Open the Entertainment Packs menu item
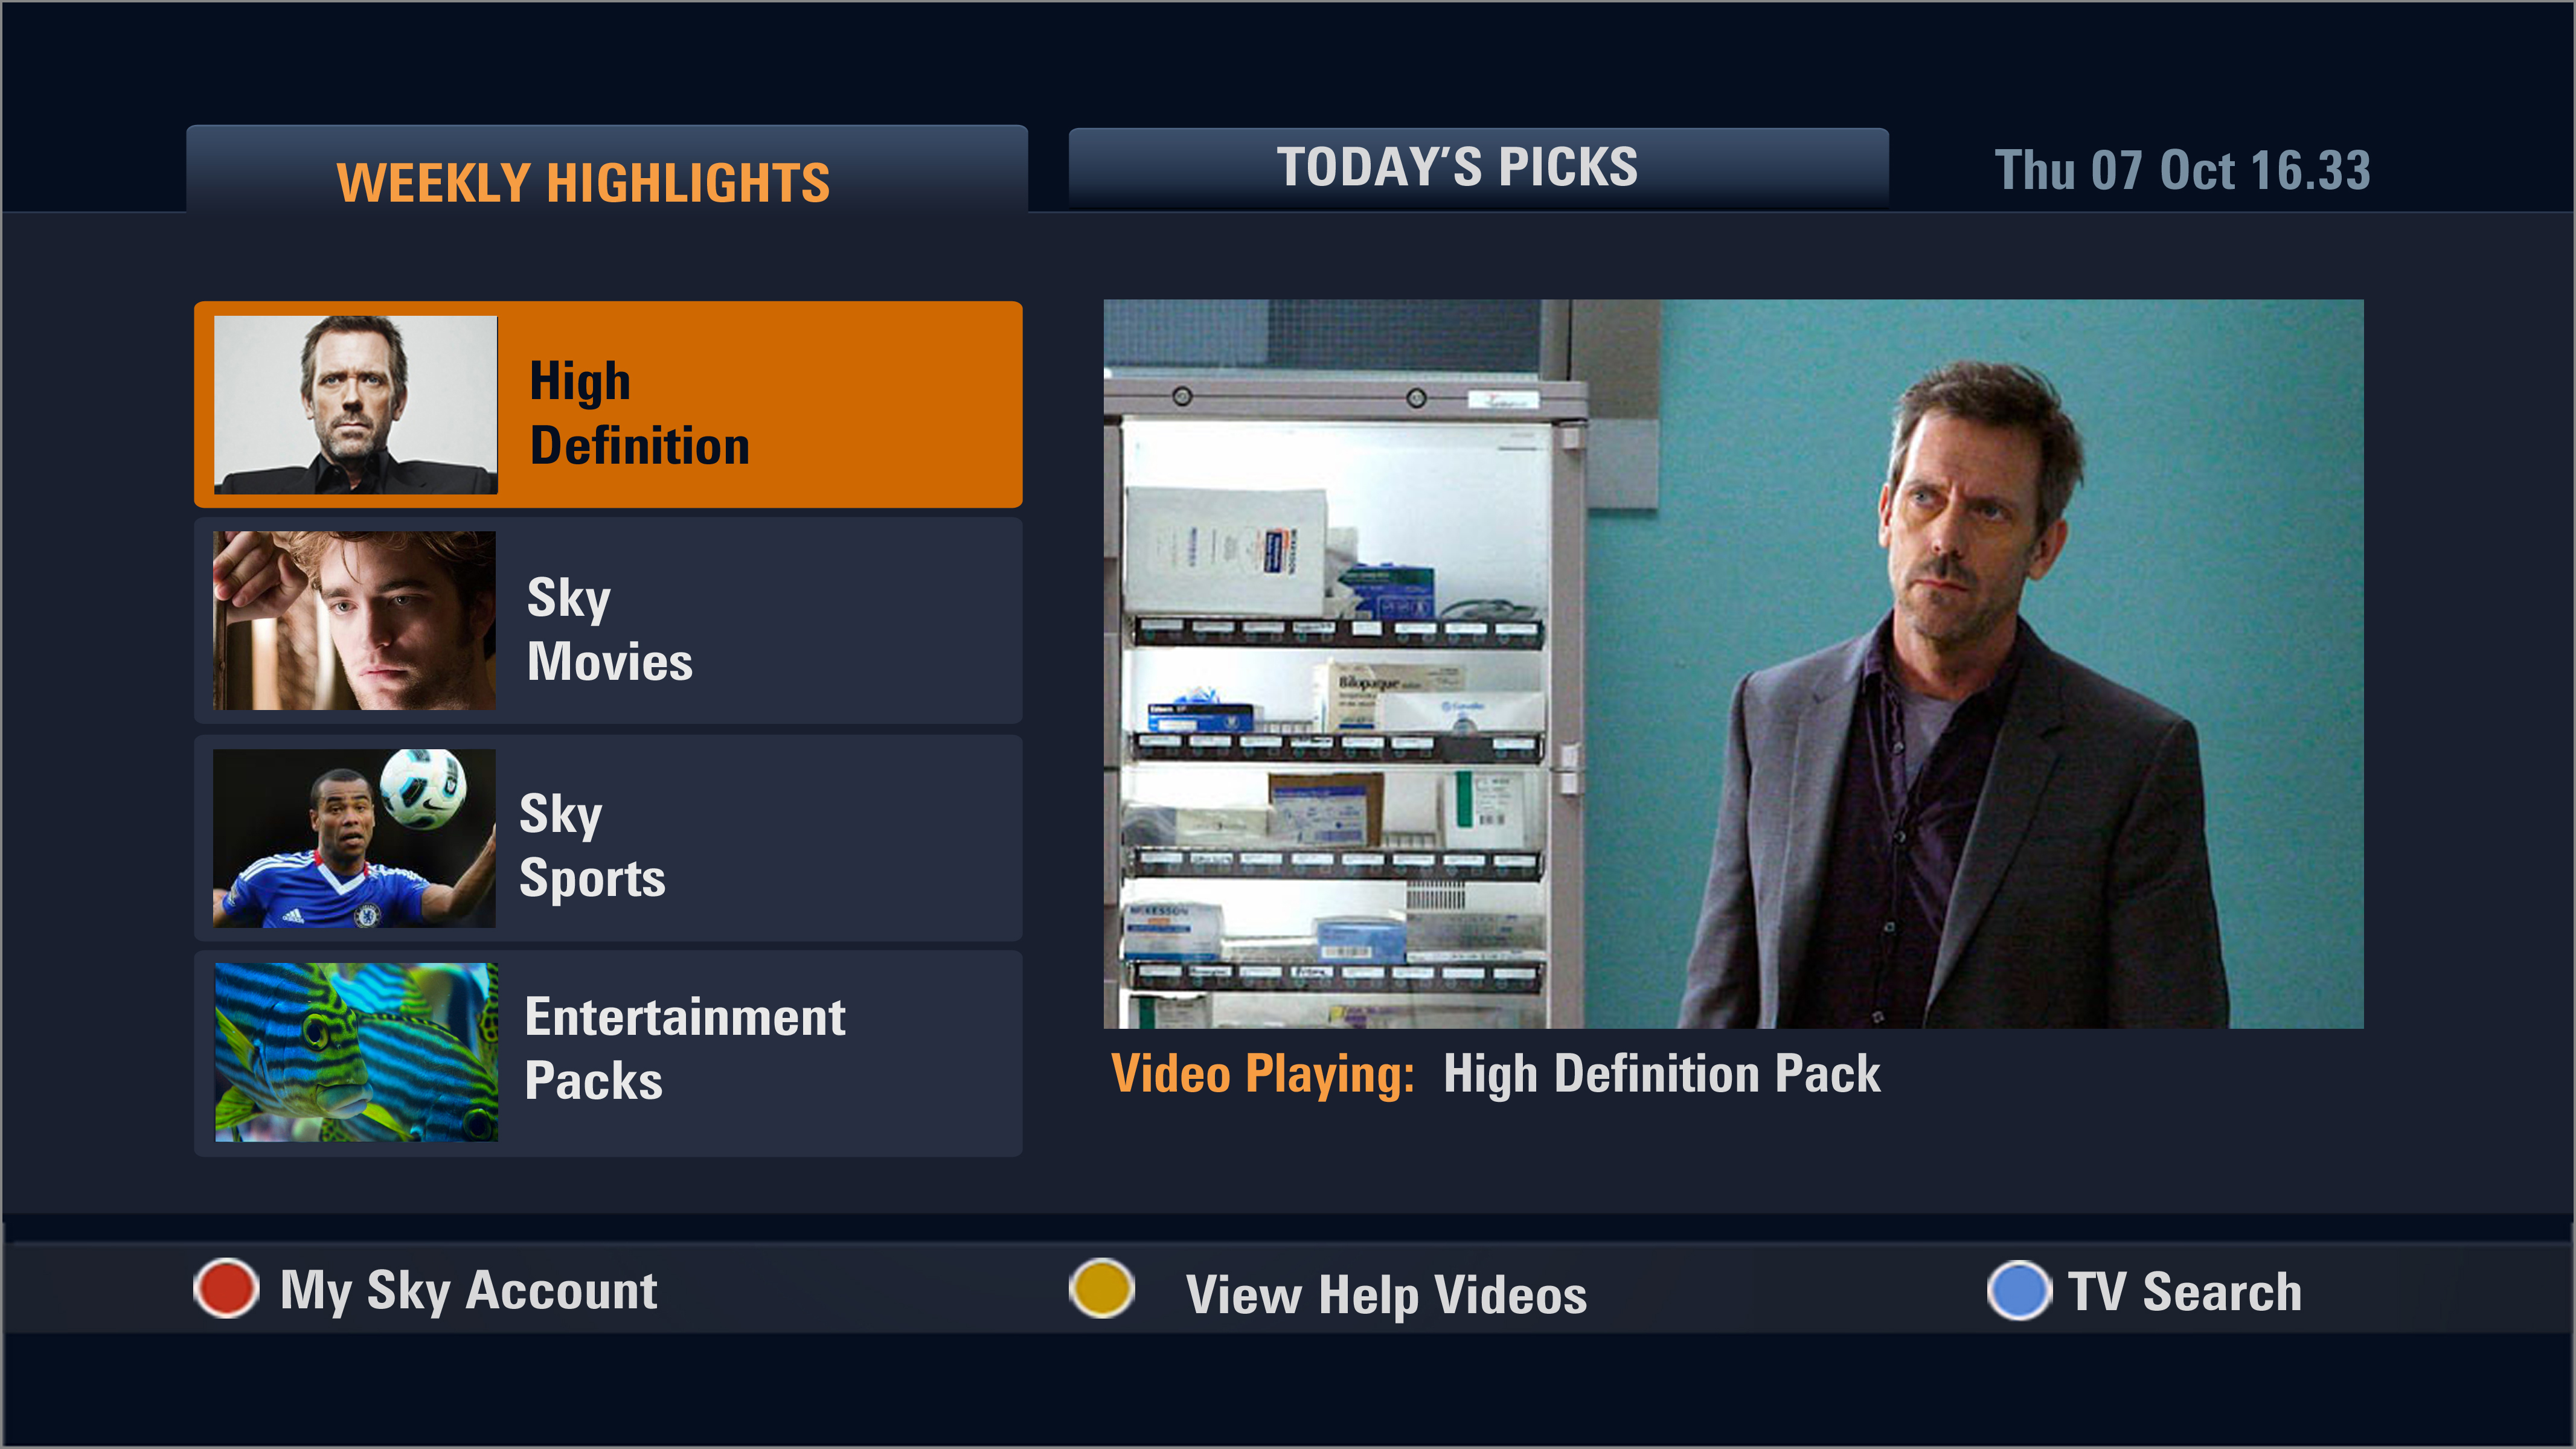 click(608, 1054)
